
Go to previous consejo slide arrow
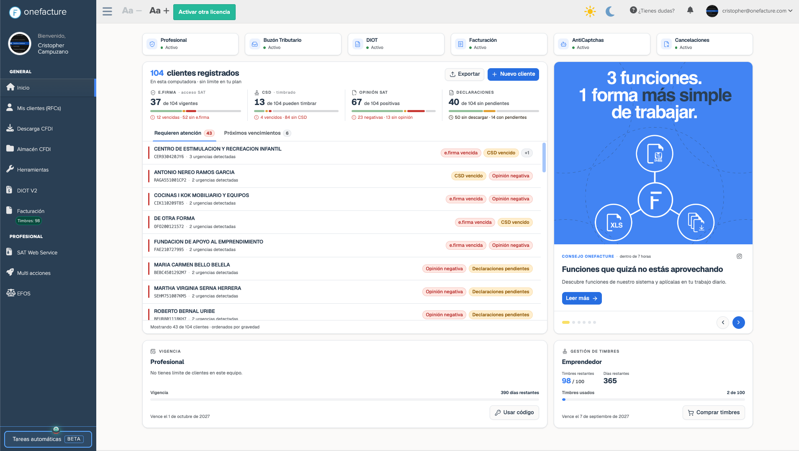[723, 323]
